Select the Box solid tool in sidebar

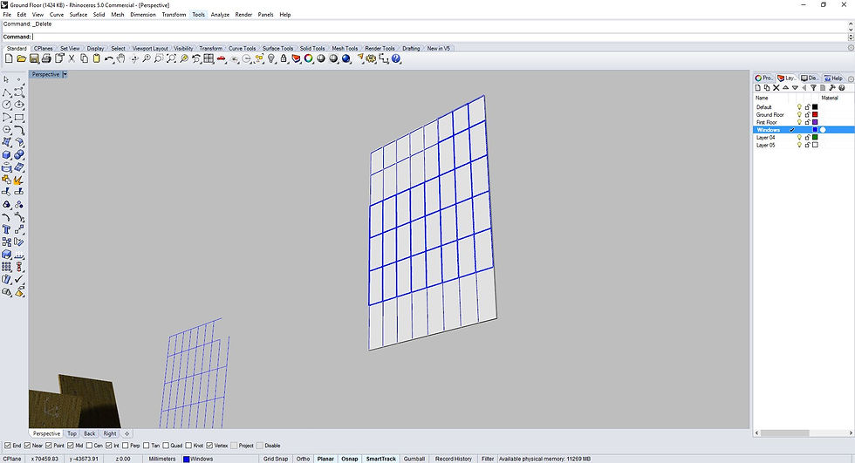(7, 154)
